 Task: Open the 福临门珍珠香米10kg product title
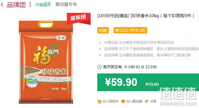146,16
